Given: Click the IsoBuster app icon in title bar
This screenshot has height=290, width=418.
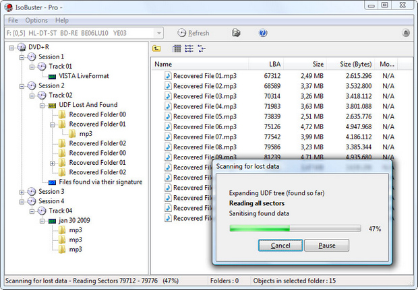Looking at the screenshot, I should (9, 7).
